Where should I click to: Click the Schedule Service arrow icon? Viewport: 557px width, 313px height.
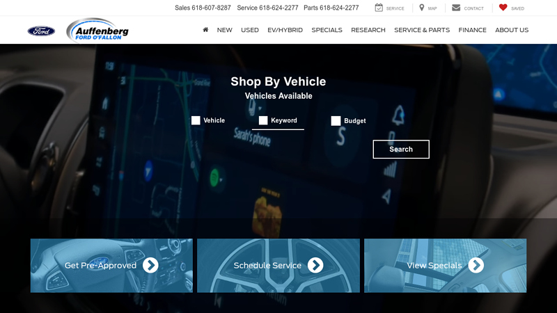[315, 265]
